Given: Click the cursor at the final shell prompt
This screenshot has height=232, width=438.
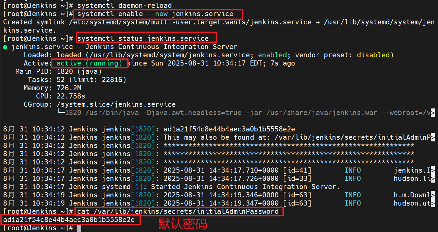Looking at the screenshot, I should [79, 228].
